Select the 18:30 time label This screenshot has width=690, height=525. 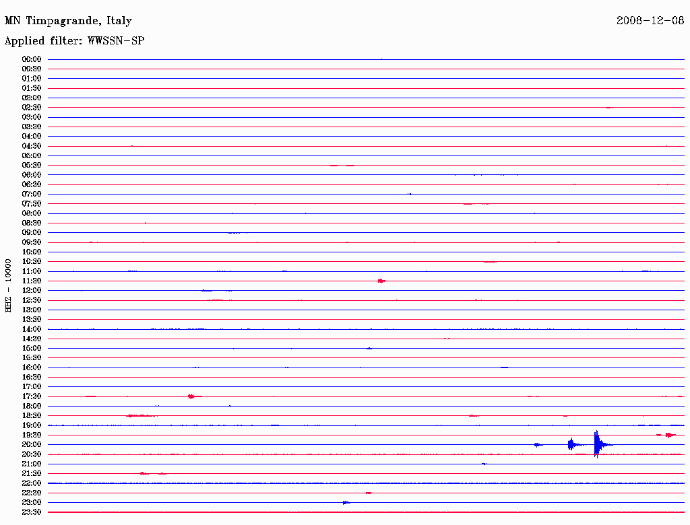(x=32, y=416)
